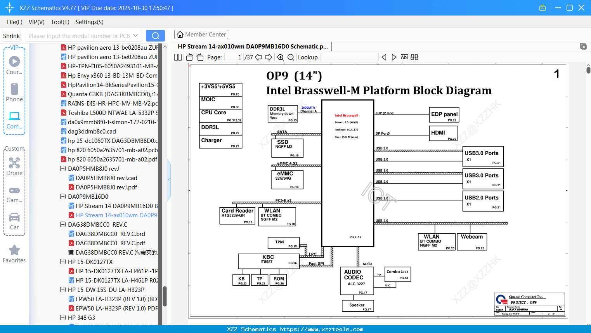The image size is (591, 333).
Task: Open hp 820 6050a2635701-mb-a02.pdf file
Action: click(x=109, y=159)
